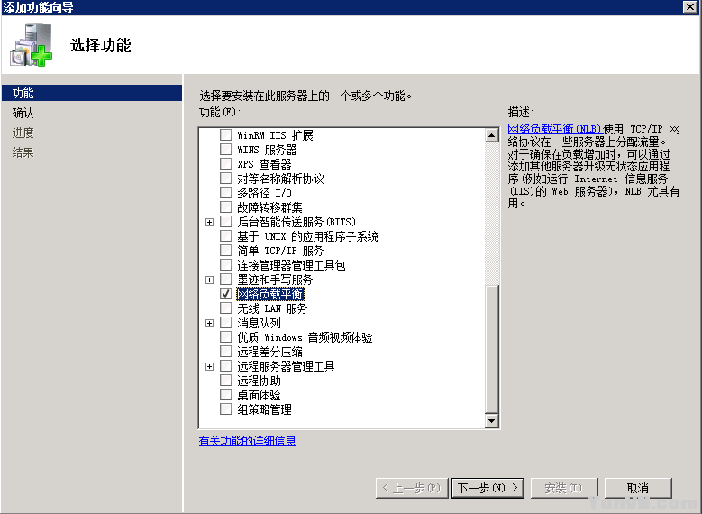Expand the 远程服务器管理工具 node
Screen dimensions: 702x514
point(209,367)
